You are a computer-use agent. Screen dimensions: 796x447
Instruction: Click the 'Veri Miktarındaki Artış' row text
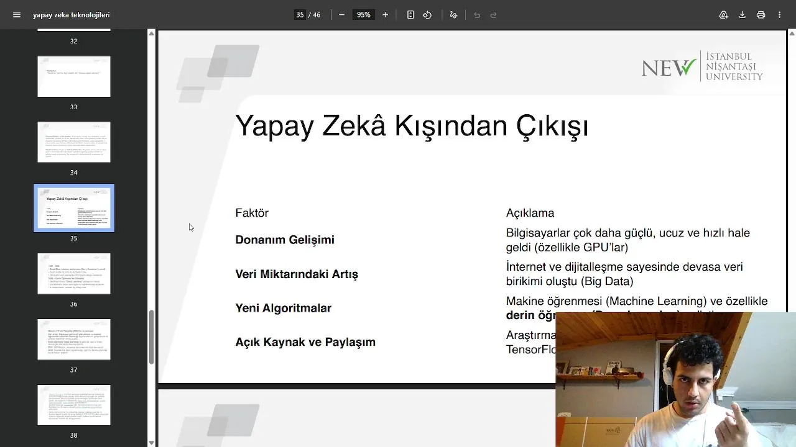click(x=297, y=274)
